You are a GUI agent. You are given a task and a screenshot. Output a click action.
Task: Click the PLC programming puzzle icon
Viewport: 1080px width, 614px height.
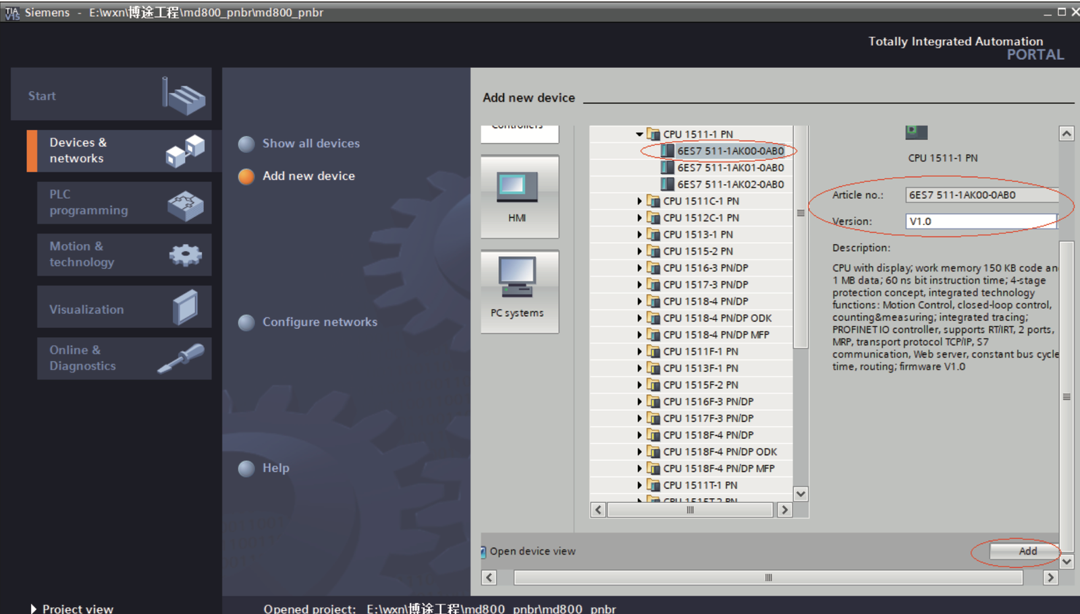[x=185, y=204]
